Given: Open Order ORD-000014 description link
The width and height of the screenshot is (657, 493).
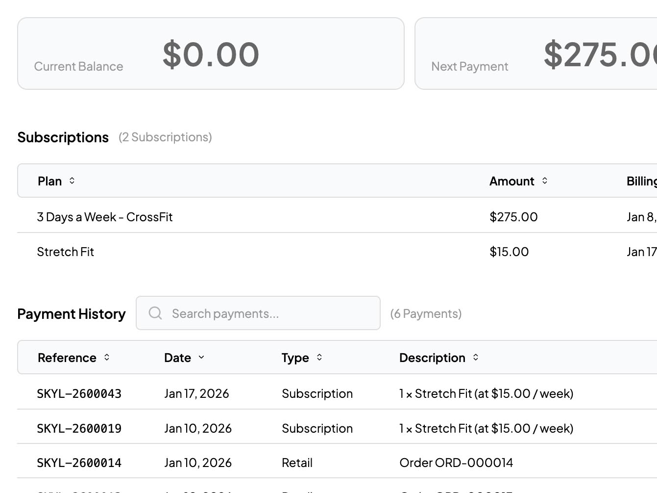Looking at the screenshot, I should [x=456, y=463].
